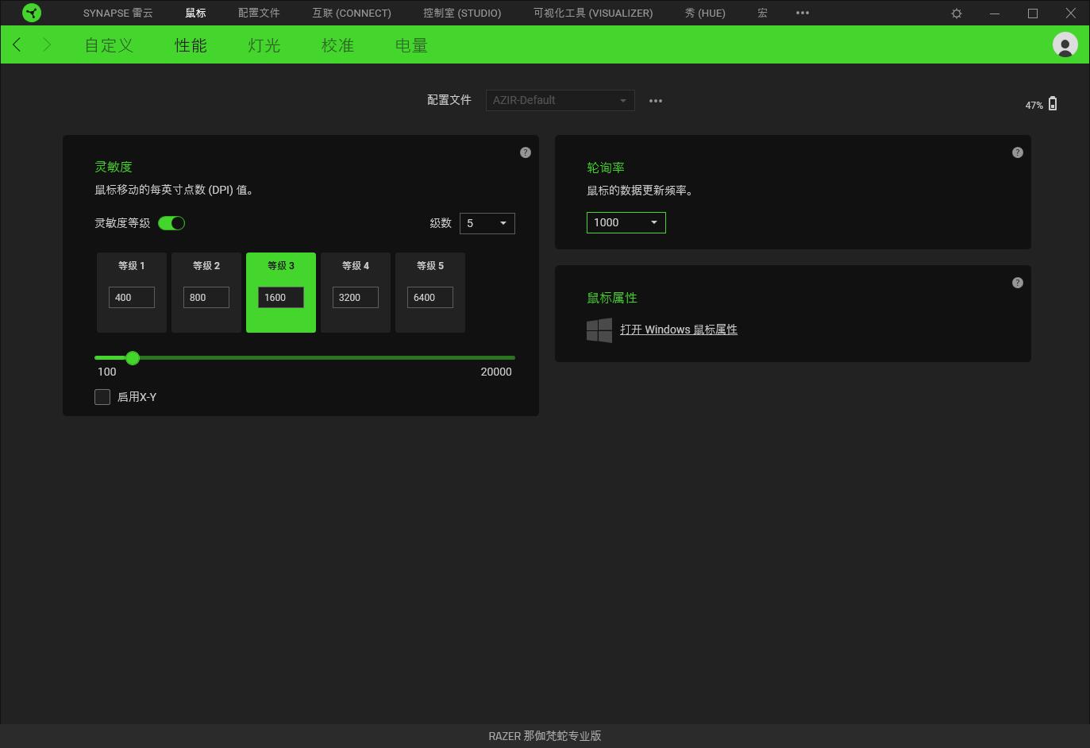Click the Windows logo in mouse properties
Screen dimensions: 1090x748
coord(599,330)
